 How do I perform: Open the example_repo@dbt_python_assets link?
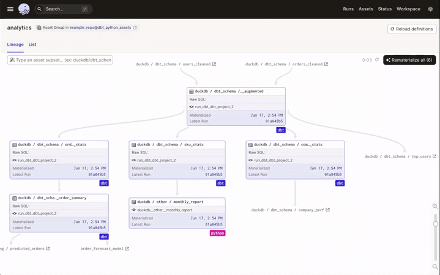tap(100, 28)
